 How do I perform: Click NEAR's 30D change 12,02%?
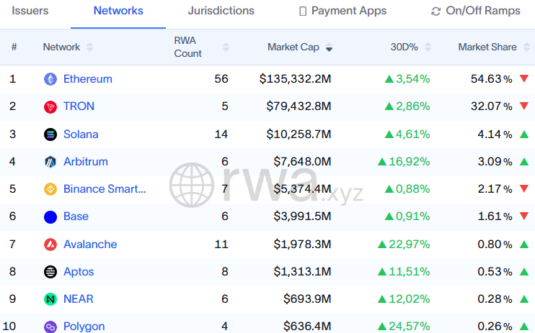[404, 299]
